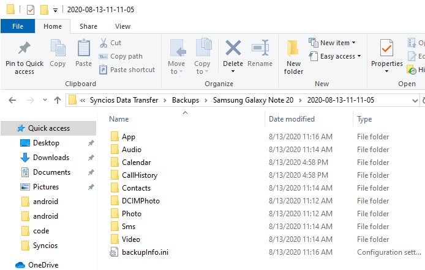
Task: Switch to the Share ribbon tab
Action: 88,26
